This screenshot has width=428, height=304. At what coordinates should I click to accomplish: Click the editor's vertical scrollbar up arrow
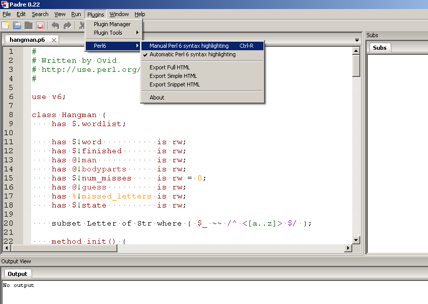356,51
